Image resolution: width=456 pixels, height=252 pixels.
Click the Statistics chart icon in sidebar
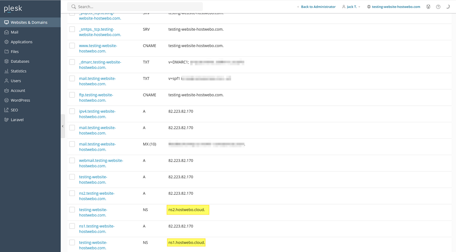6,71
